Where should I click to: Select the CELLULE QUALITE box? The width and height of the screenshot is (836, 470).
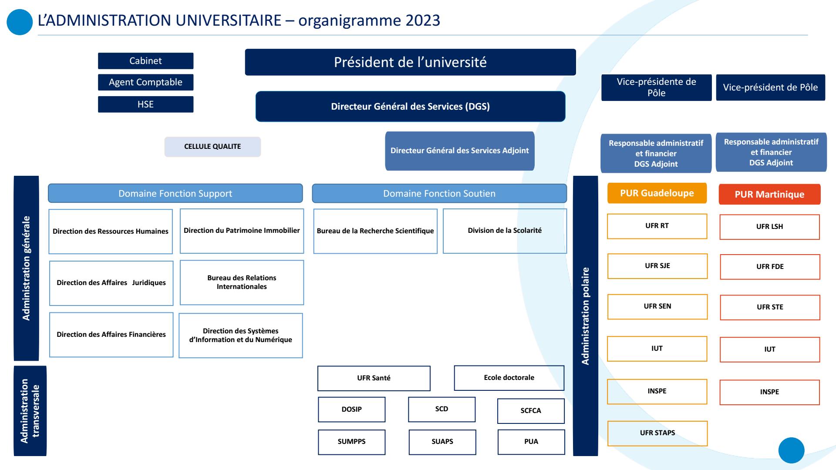click(x=212, y=147)
